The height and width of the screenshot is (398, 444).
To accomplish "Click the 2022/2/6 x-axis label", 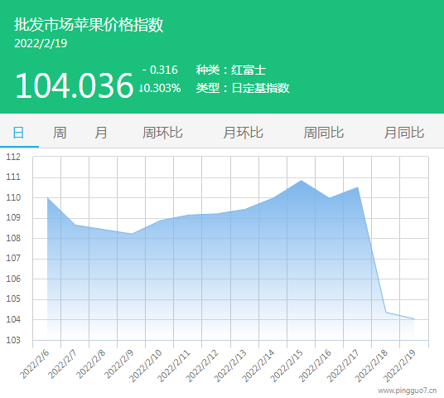I will [35, 364].
